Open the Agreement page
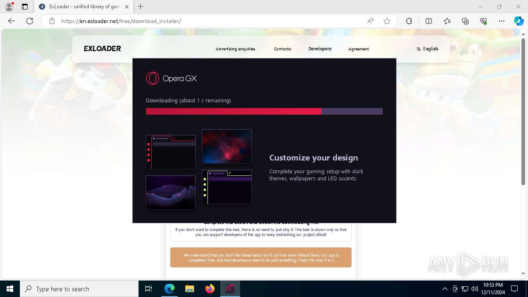The height and width of the screenshot is (297, 528). click(358, 49)
